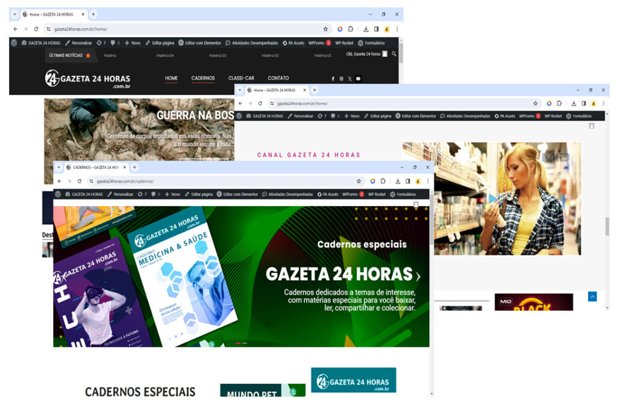Show previous slide on the Guerra na Bósnia banner

(x=49, y=142)
